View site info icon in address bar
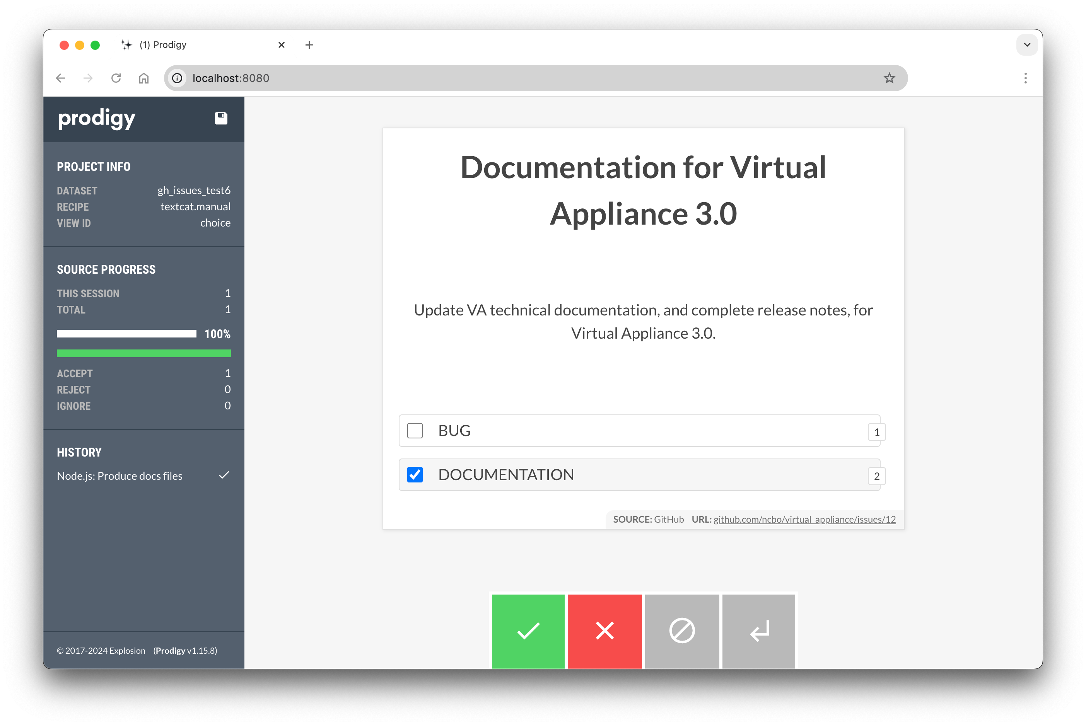Viewport: 1086px width, 726px height. 178,78
